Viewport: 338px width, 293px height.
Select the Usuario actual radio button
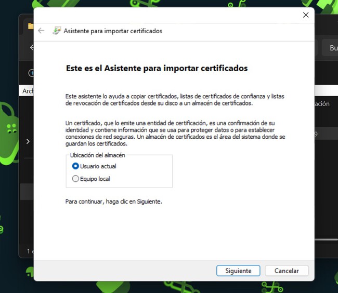76,166
